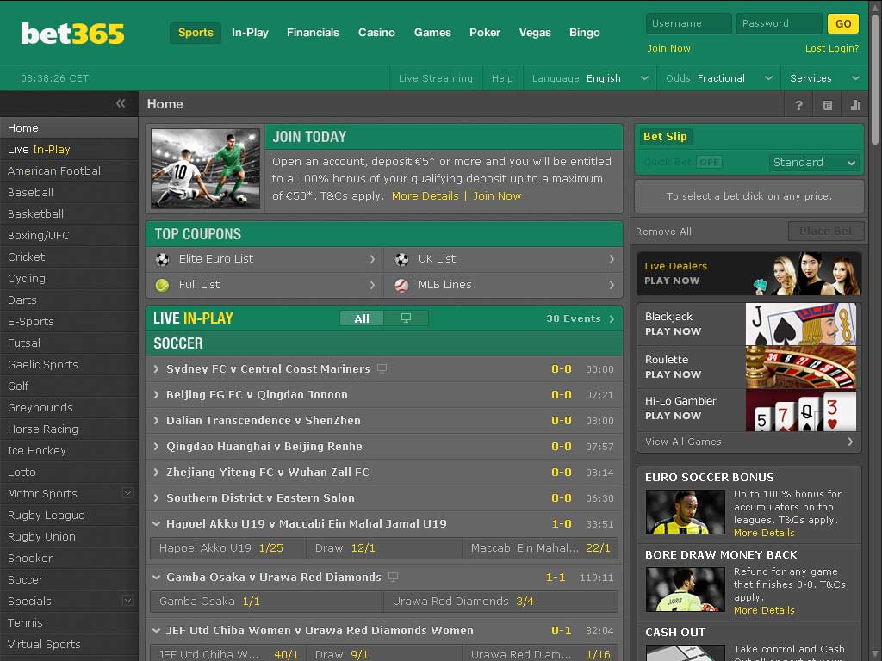Expand the Specials submenu arrow
Viewport: 882px width, 661px height.
click(x=127, y=600)
